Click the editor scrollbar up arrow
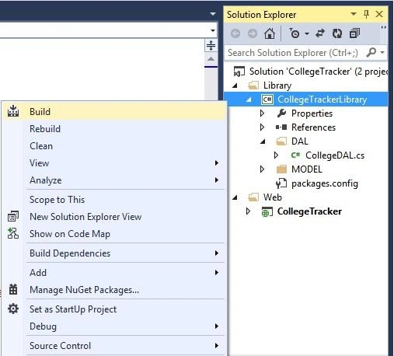Screen dimensions: 394x356 211,59
